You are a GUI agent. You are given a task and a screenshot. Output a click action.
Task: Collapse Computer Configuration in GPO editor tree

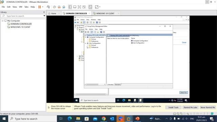coord(86,37)
